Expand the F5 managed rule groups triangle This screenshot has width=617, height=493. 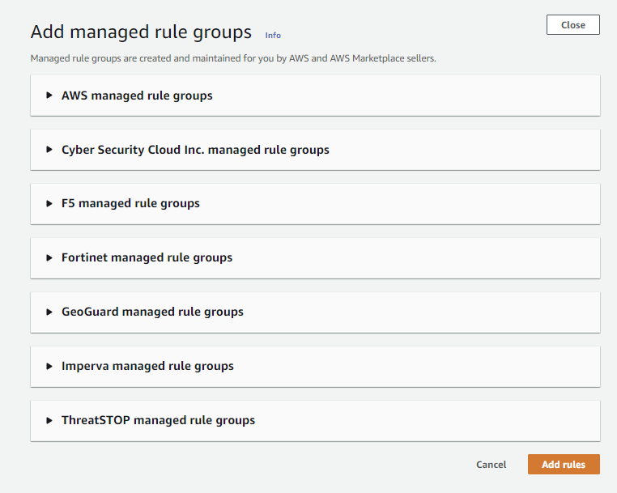pos(49,204)
